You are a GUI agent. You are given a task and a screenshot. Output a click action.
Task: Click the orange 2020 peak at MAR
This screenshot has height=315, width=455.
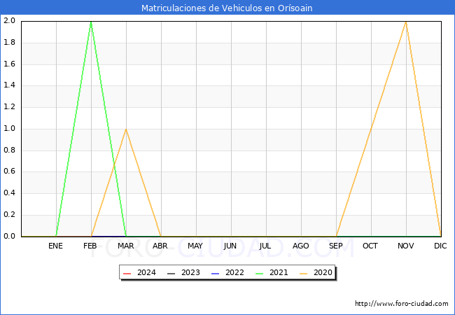(x=126, y=129)
